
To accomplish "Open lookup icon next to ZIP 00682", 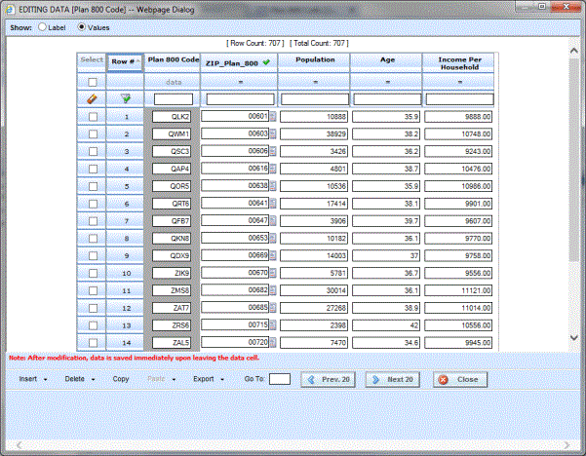I will [273, 290].
